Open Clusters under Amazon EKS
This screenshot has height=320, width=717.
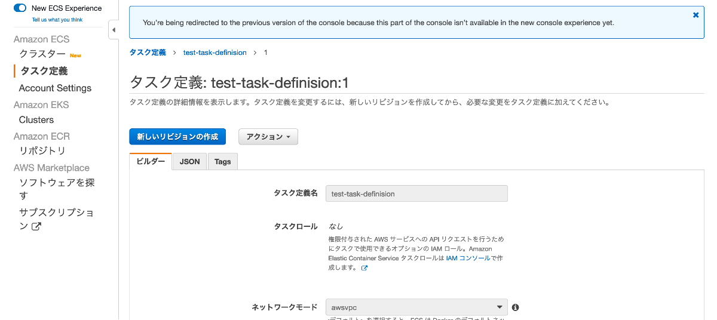pyautogui.click(x=36, y=119)
